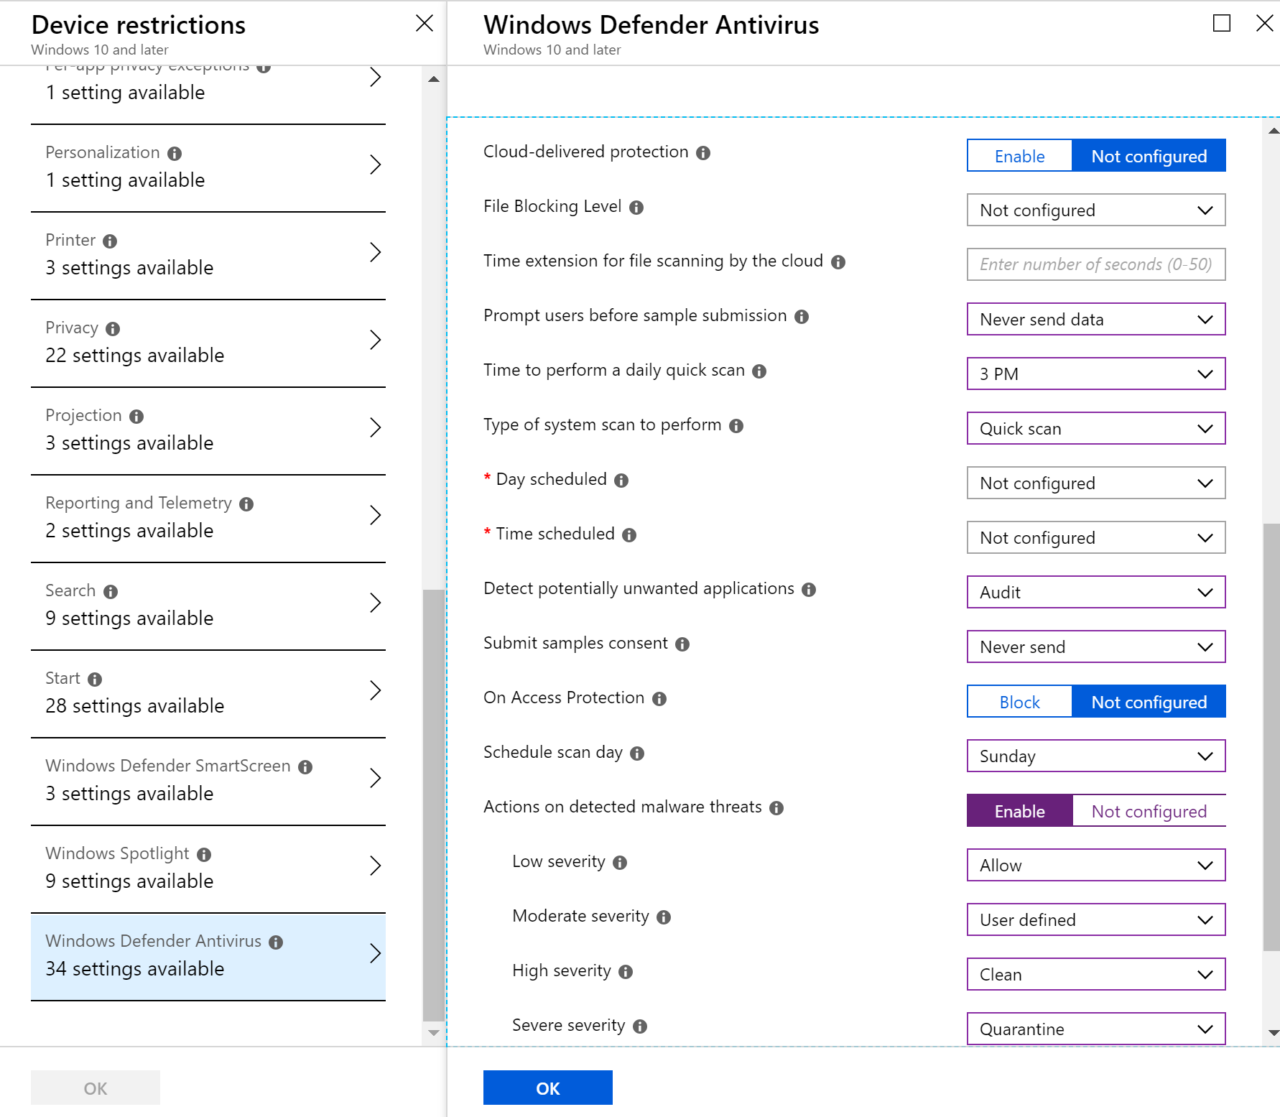Show info for On Access Protection
Screen dimensions: 1280x1117
(659, 699)
